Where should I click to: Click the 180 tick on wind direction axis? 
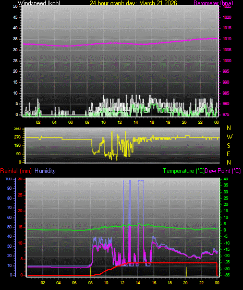(x=17, y=146)
